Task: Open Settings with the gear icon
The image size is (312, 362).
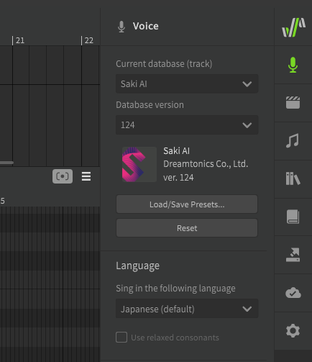Action: coord(293,331)
